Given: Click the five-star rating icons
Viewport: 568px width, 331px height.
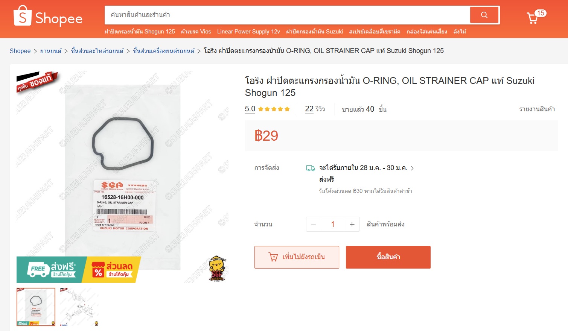Looking at the screenshot, I should (274, 109).
